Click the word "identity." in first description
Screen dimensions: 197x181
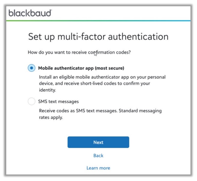pyautogui.click(x=48, y=90)
